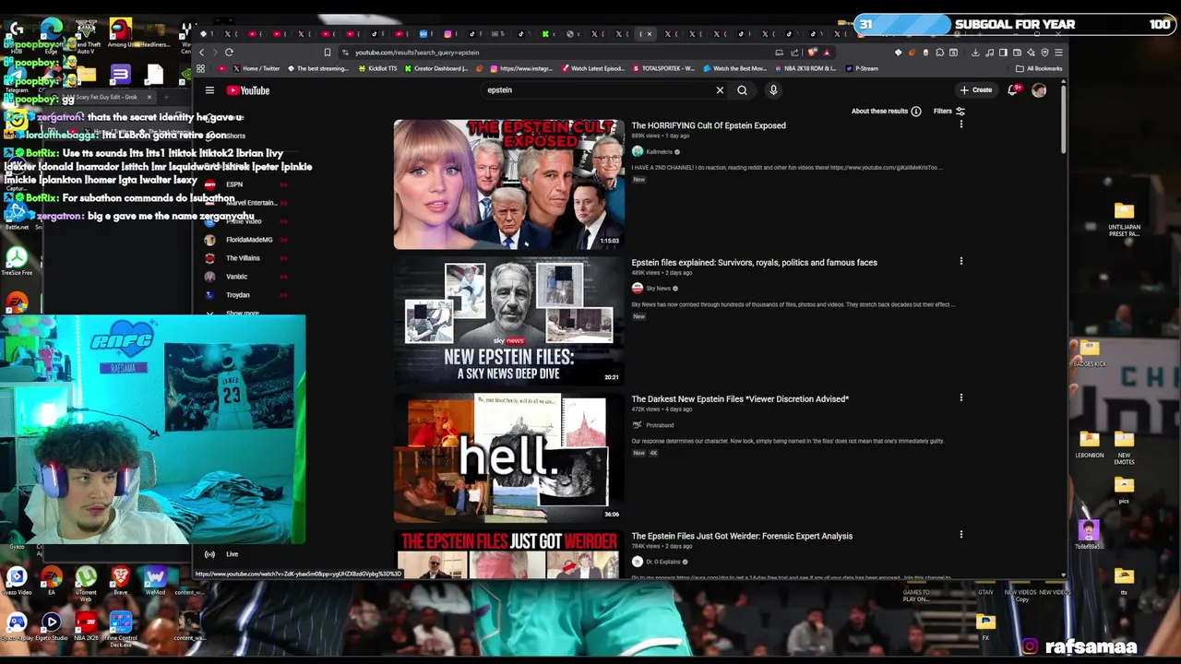This screenshot has height=664, width=1181.
Task: Open the Gyazo Replay desktop shortcut
Action: 17,627
